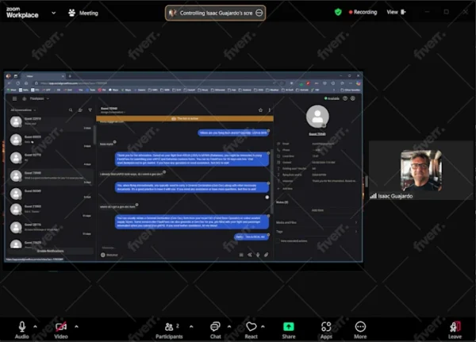Leave the meeting
The image size is (476, 342).
[x=455, y=329]
